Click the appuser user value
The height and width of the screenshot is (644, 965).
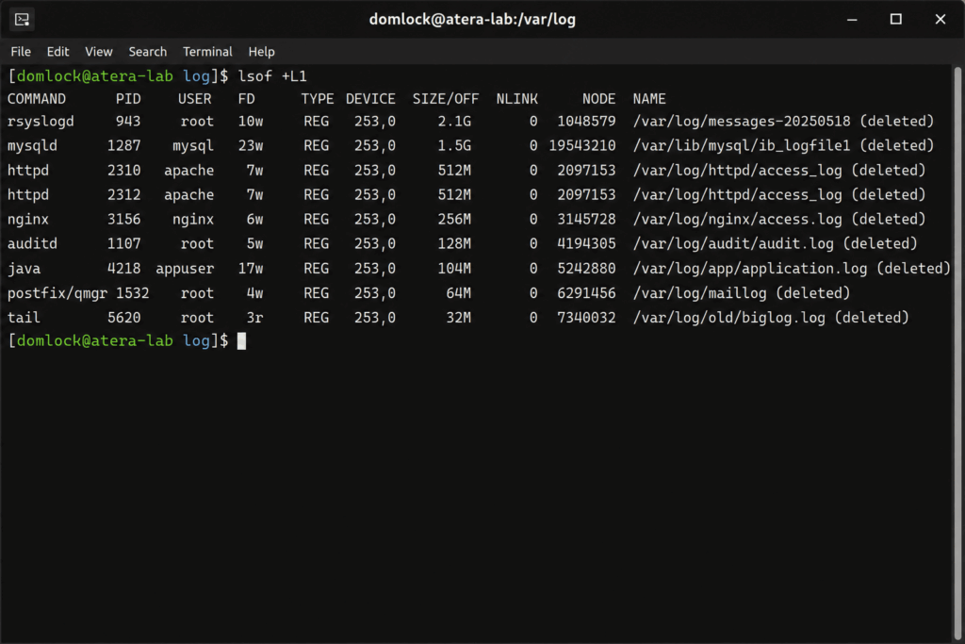click(x=185, y=269)
